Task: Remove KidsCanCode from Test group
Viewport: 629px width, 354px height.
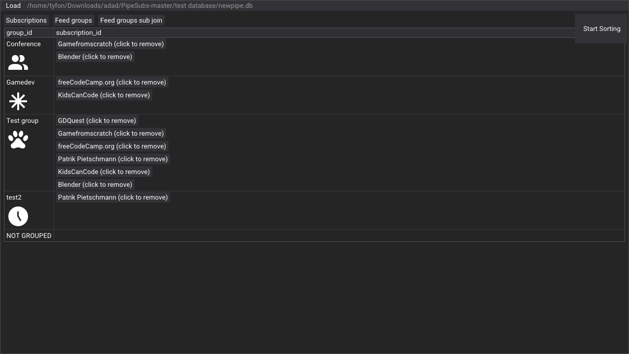Action: point(104,172)
